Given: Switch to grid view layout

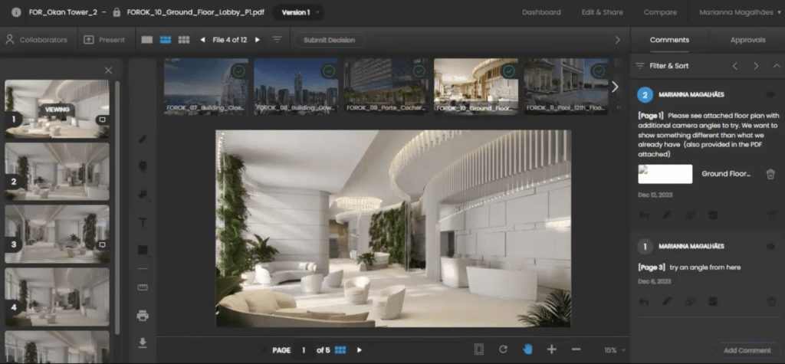Looking at the screenshot, I should pos(184,40).
